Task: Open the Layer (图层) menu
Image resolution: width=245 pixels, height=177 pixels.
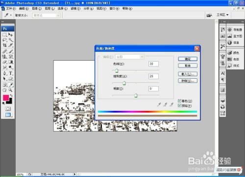Action: pyautogui.click(x=49, y=8)
